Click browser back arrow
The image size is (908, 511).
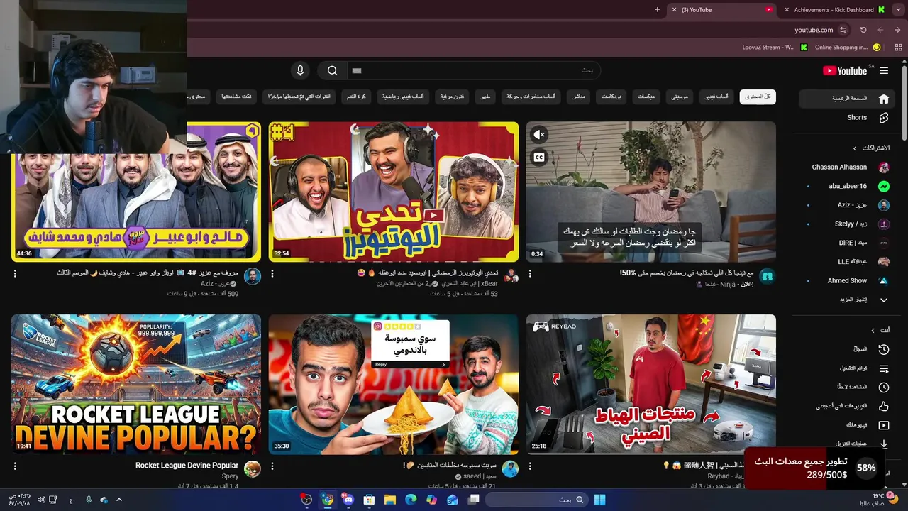click(897, 30)
